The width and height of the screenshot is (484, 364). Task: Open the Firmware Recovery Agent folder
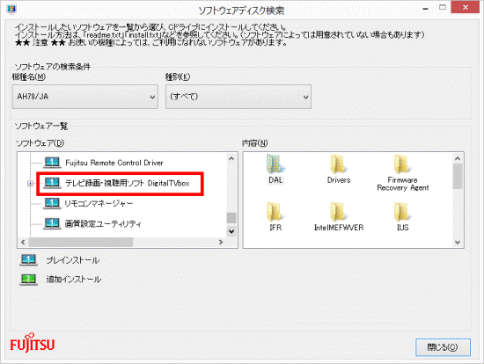click(402, 164)
